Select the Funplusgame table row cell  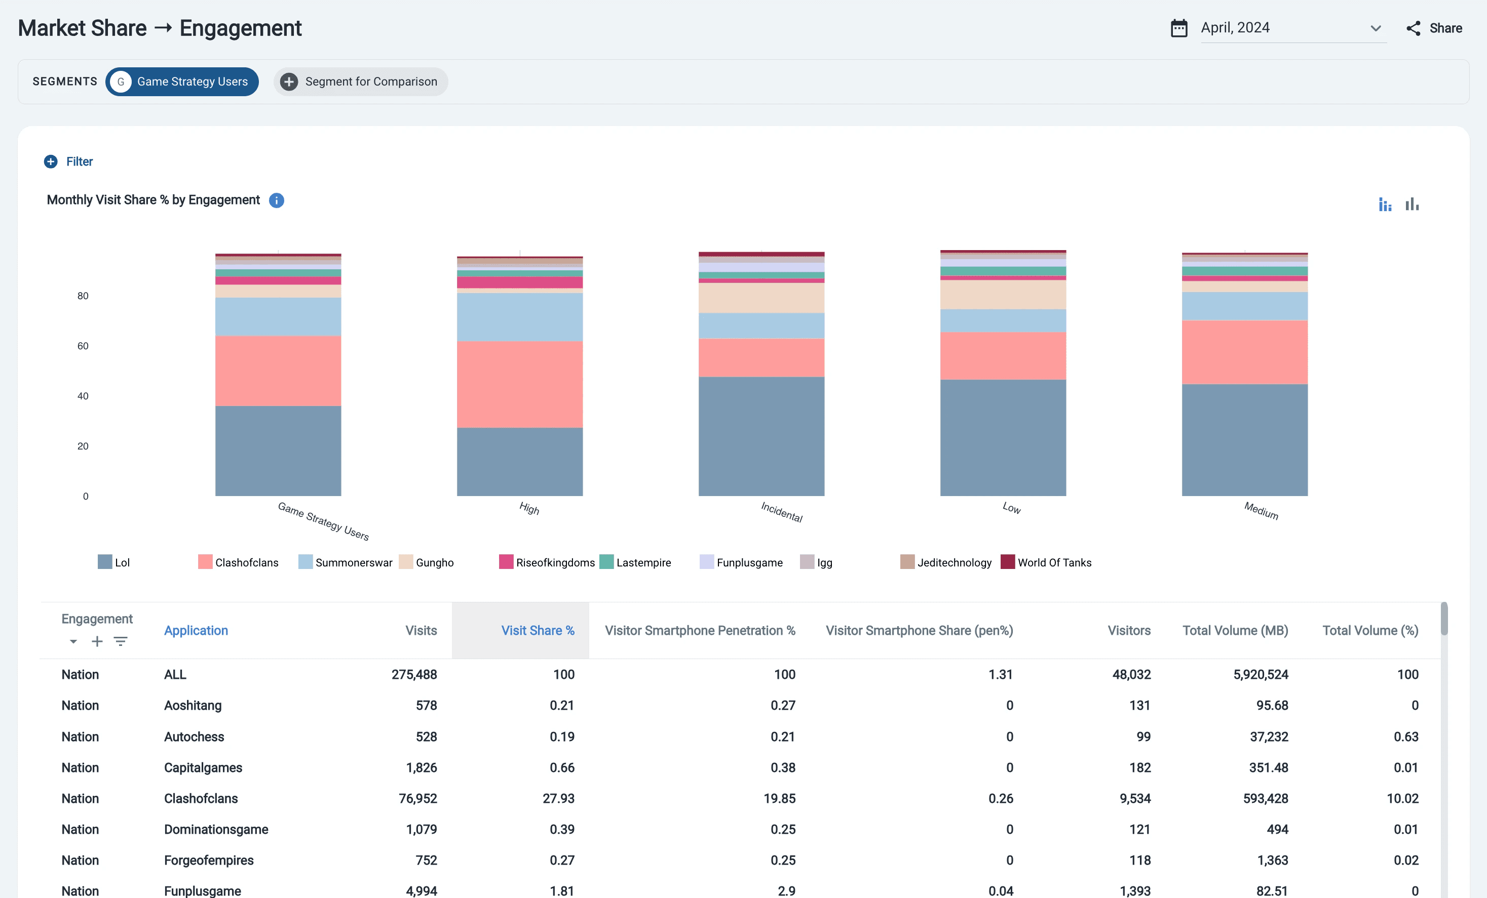(x=202, y=891)
